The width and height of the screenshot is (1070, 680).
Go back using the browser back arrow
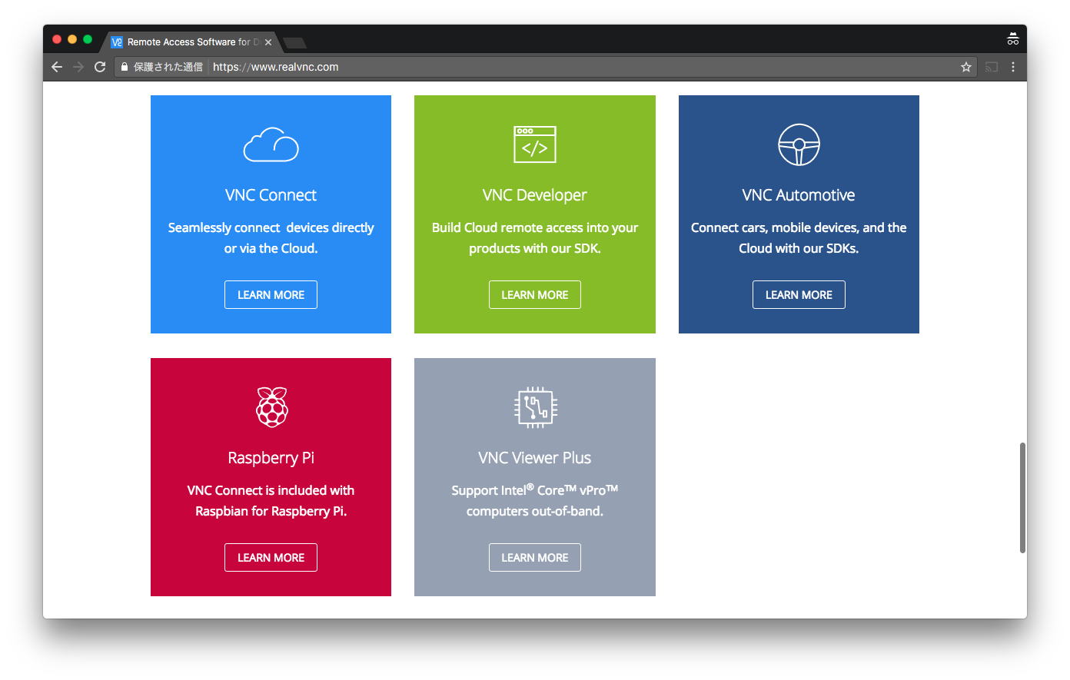[x=57, y=67]
